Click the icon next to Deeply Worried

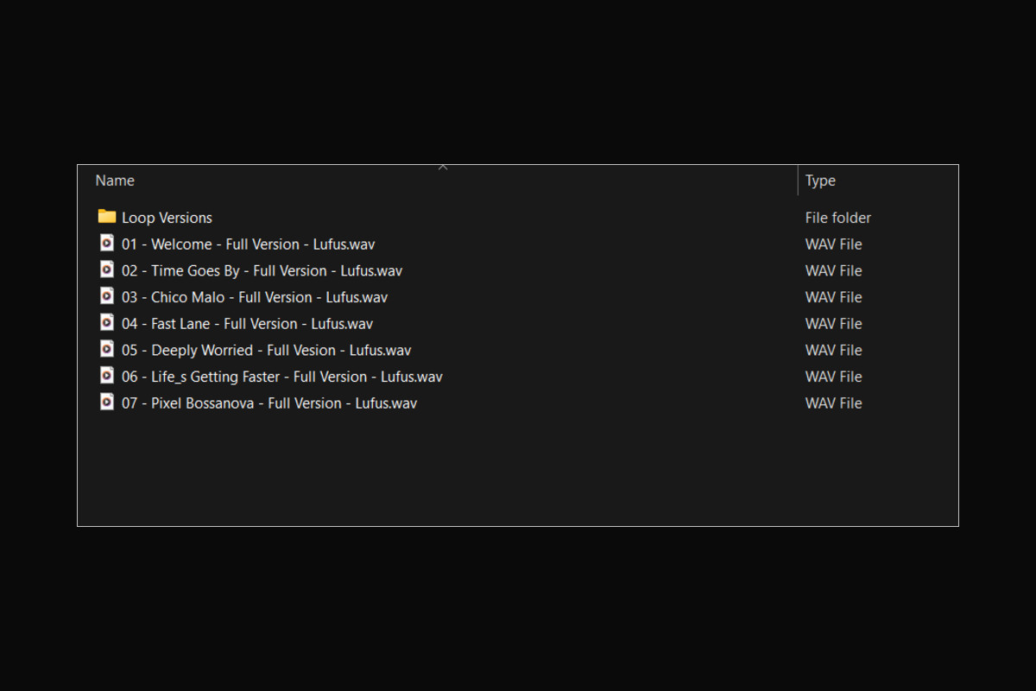pos(107,349)
